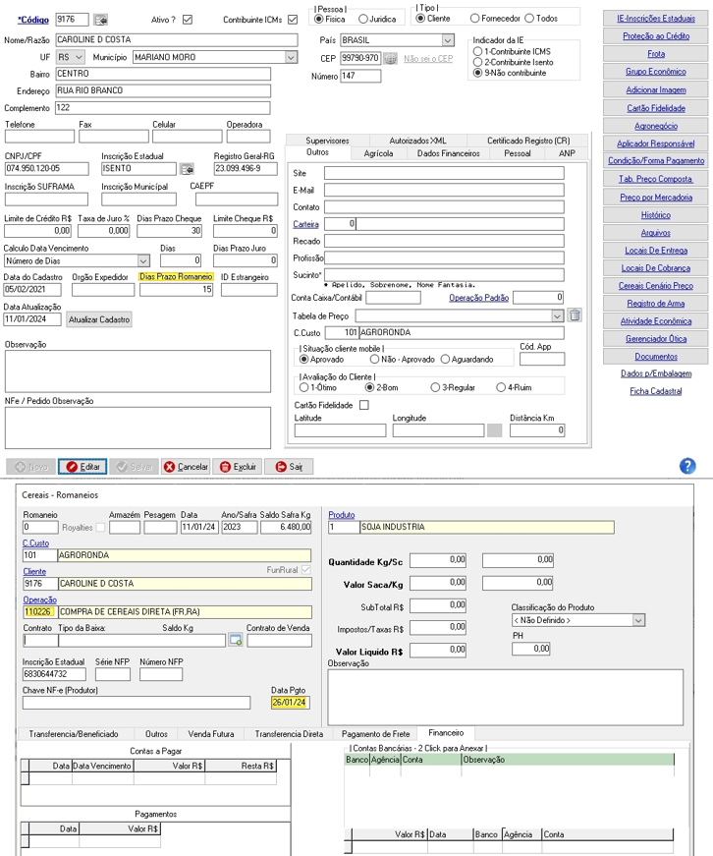Select the Fornecedor type radio button
Viewport: 713px width, 856px height.
[474, 19]
